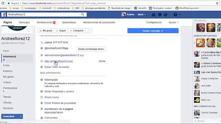Click the envelope icon beside the email
Screen dimensions: 221x124
(x=41, y=55)
